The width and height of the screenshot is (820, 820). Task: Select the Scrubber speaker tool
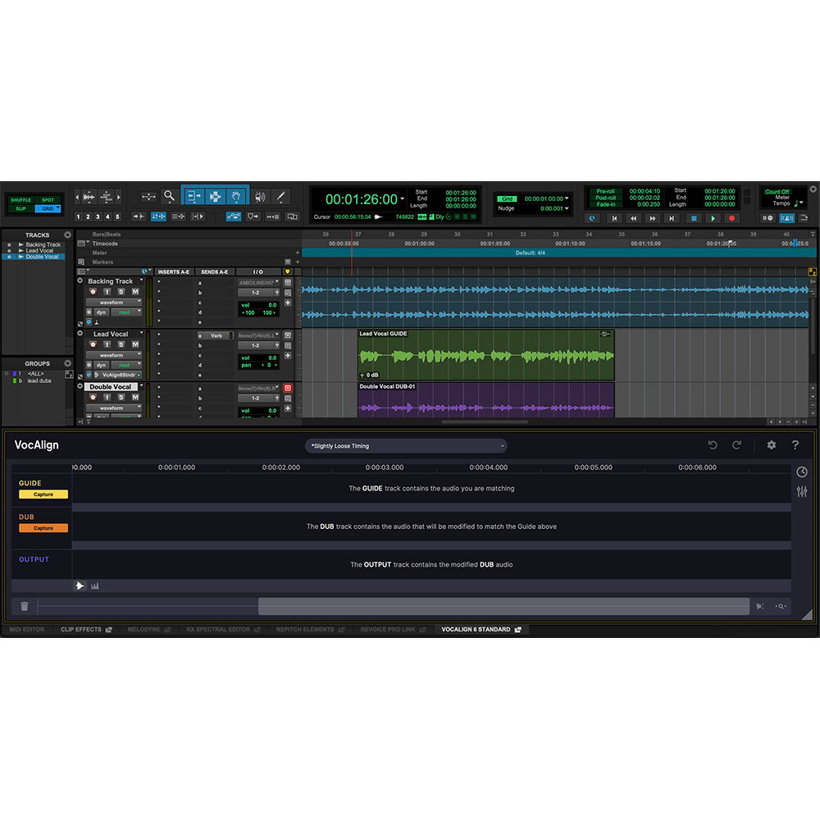tap(260, 197)
